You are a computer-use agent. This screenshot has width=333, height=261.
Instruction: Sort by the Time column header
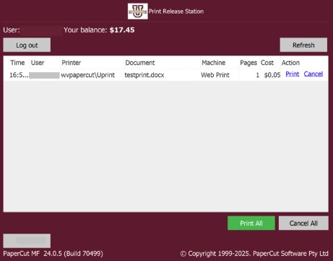(x=17, y=63)
